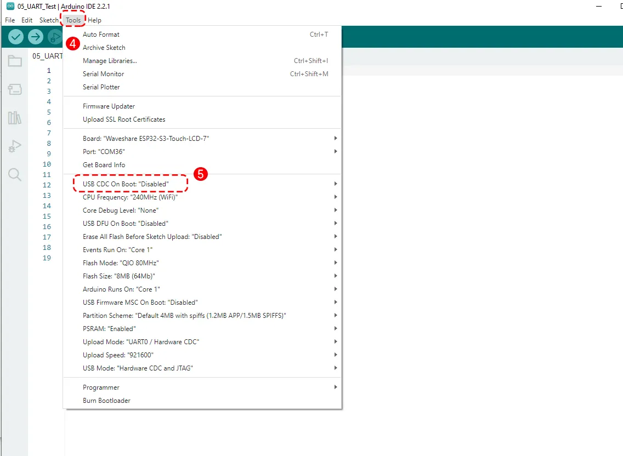Click the Upload arrow button
Image resolution: width=623 pixels, height=456 pixels.
[x=36, y=37]
